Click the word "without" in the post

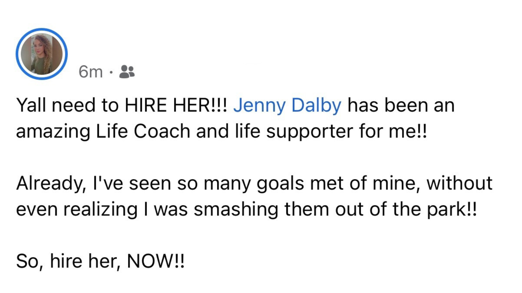coord(459,183)
